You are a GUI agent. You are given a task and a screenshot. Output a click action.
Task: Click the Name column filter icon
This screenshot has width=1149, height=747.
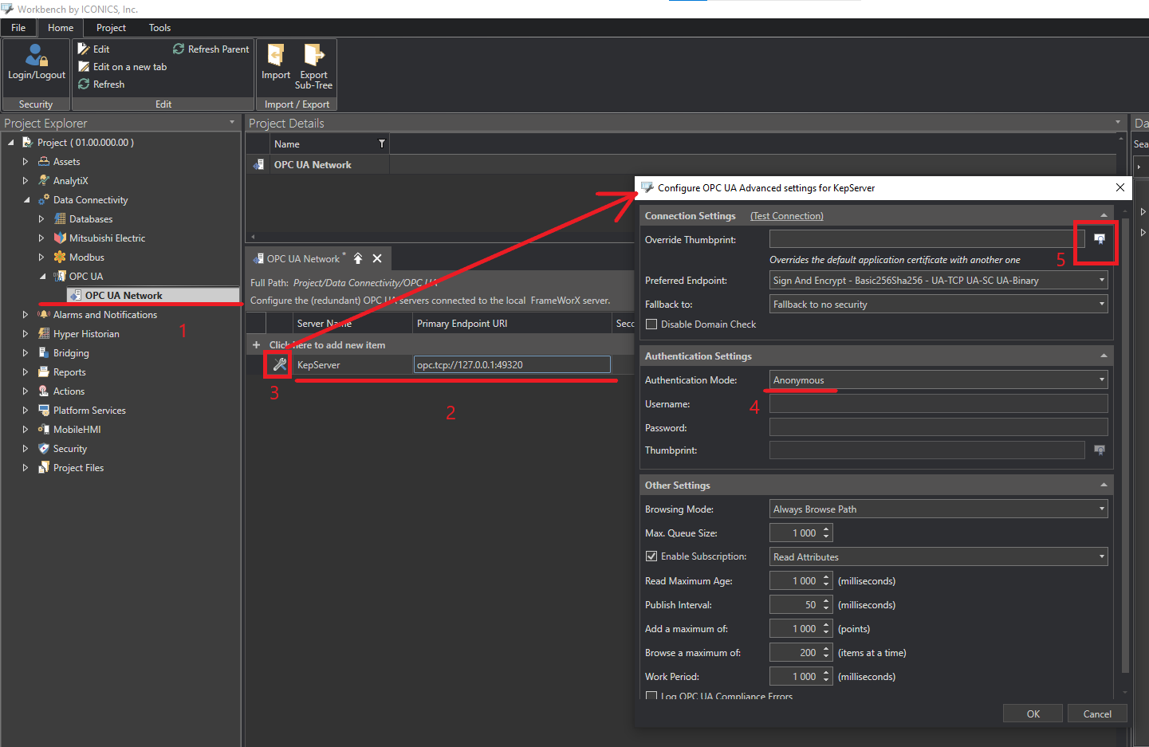coord(382,144)
